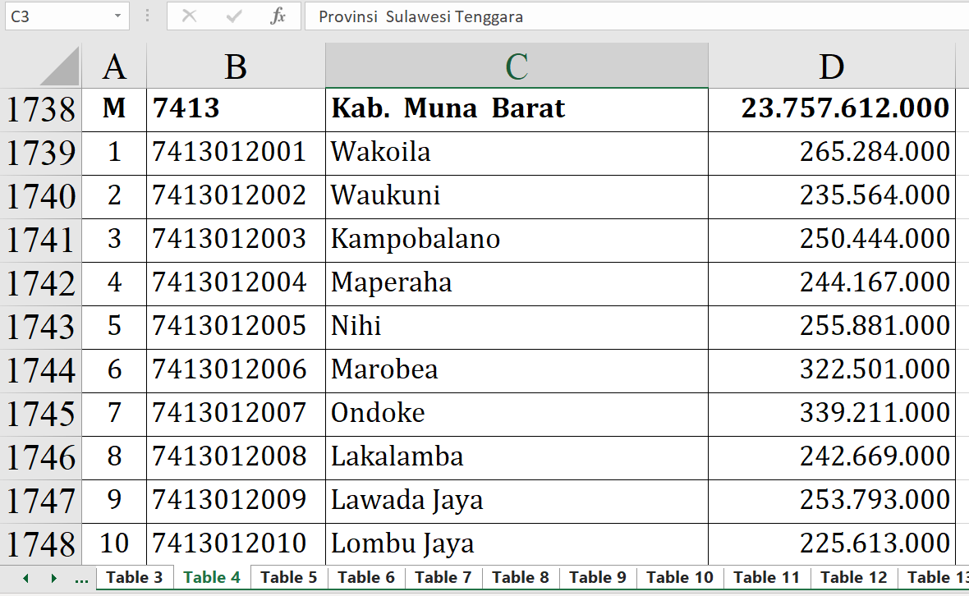Select row 1742 header

pos(40,283)
